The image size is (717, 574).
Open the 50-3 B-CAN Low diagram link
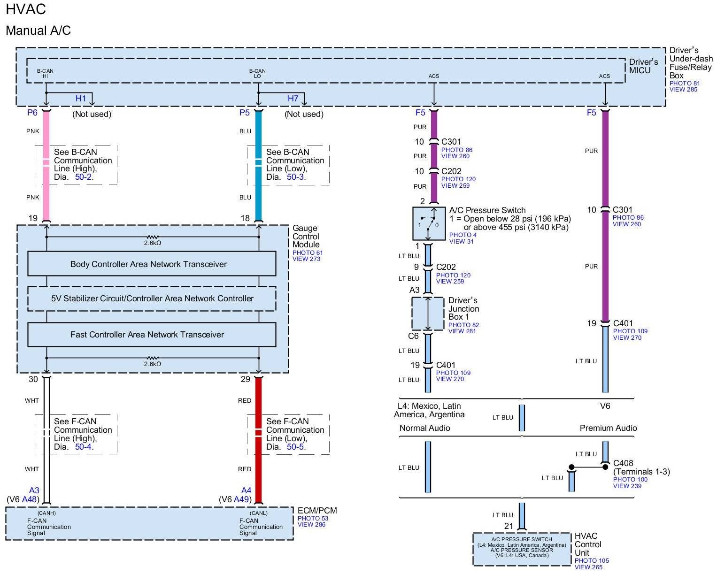[296, 177]
